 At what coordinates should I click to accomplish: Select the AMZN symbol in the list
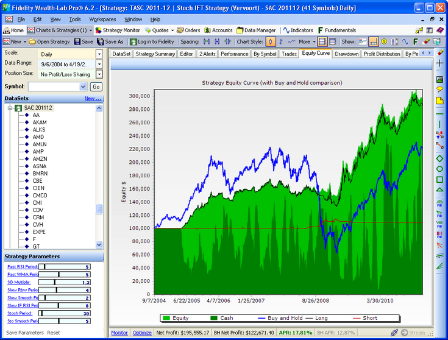pos(40,158)
